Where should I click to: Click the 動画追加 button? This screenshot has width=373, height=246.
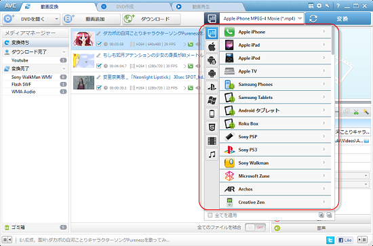coord(92,19)
